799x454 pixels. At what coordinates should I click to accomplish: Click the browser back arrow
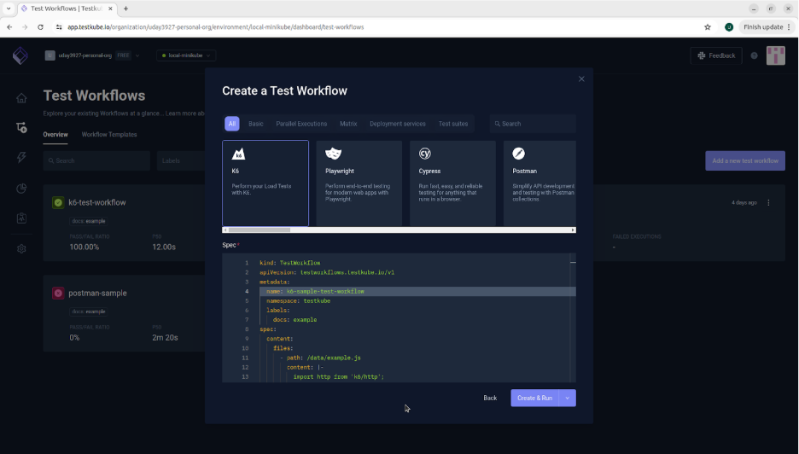coord(9,27)
